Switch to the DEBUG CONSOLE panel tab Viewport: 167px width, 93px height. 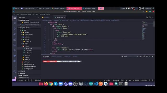(x=56, y=56)
